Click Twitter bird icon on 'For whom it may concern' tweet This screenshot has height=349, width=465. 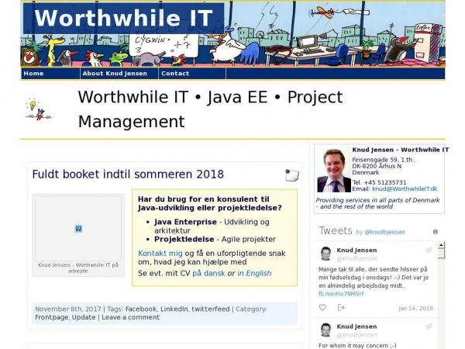(429, 327)
